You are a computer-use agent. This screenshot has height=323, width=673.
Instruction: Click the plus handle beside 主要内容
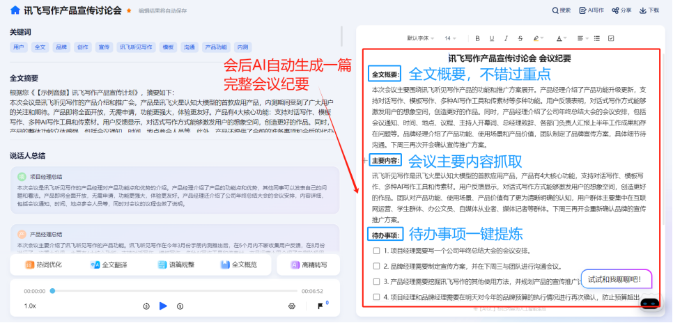(x=365, y=160)
